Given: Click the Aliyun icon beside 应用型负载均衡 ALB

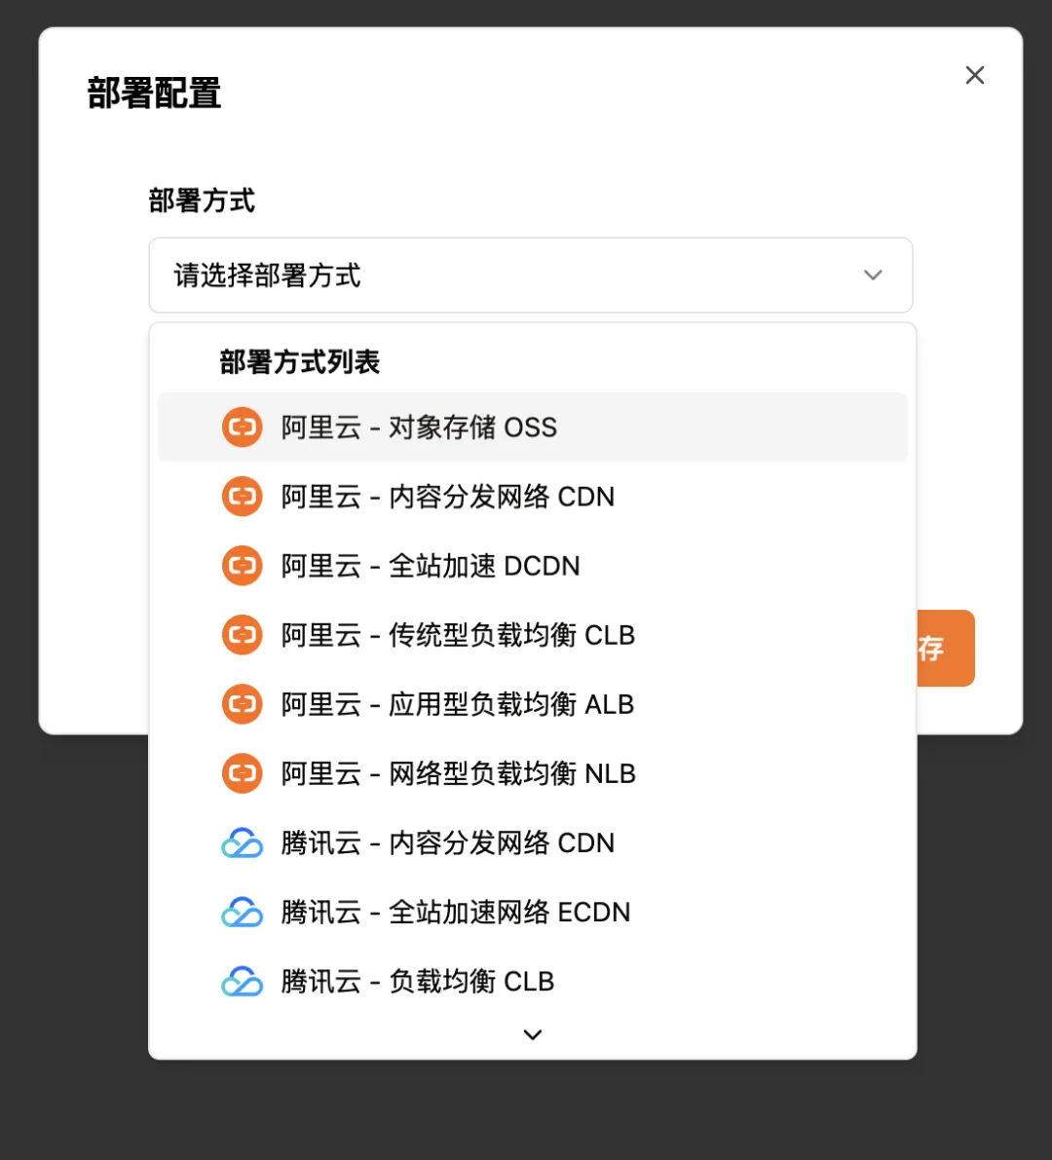Looking at the screenshot, I should [243, 704].
